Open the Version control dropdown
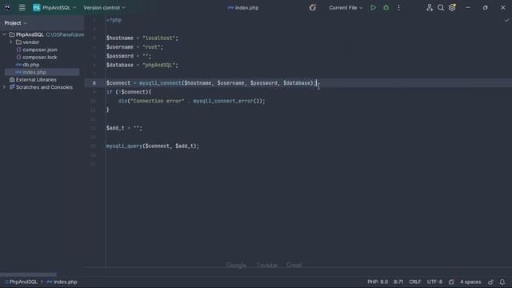The width and height of the screenshot is (512, 288). coord(104,7)
